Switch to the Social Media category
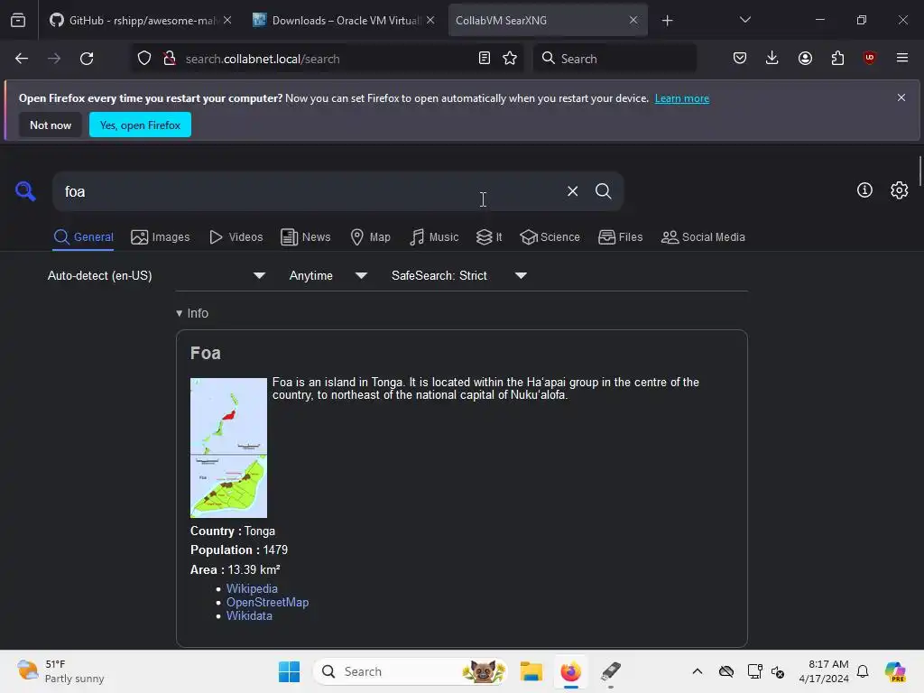Screen dimensions: 924x693 click(703, 237)
